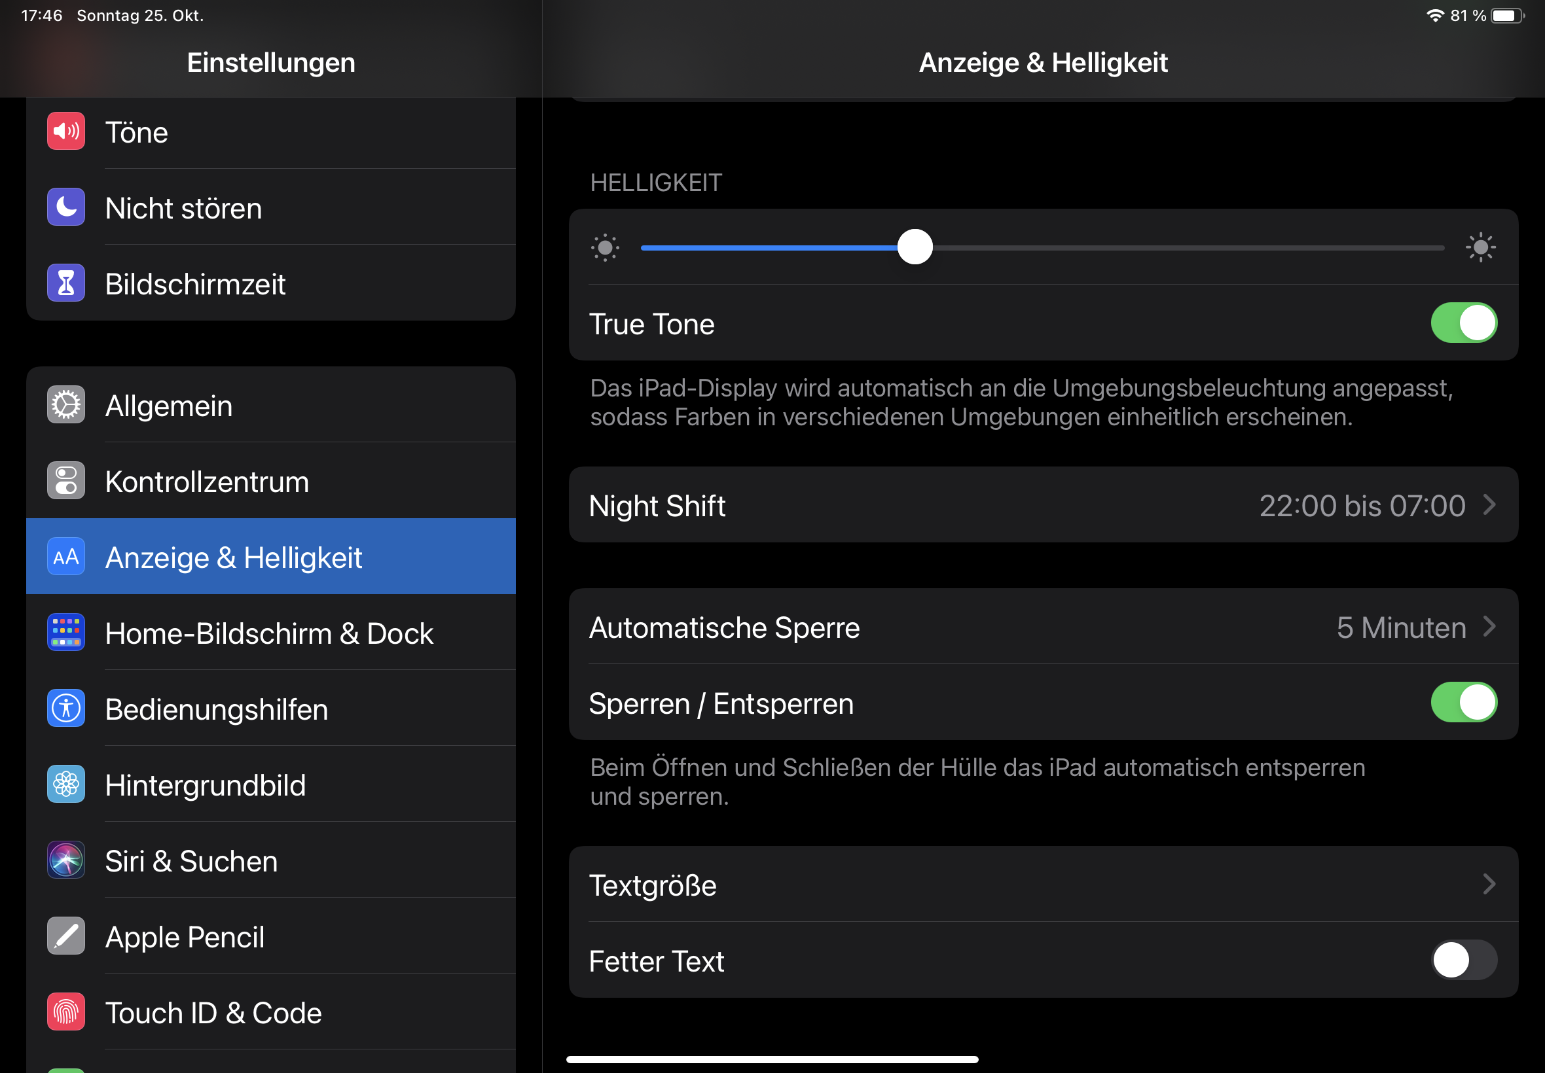Enable the Fetter Text switch
1545x1073 pixels.
[1463, 960]
